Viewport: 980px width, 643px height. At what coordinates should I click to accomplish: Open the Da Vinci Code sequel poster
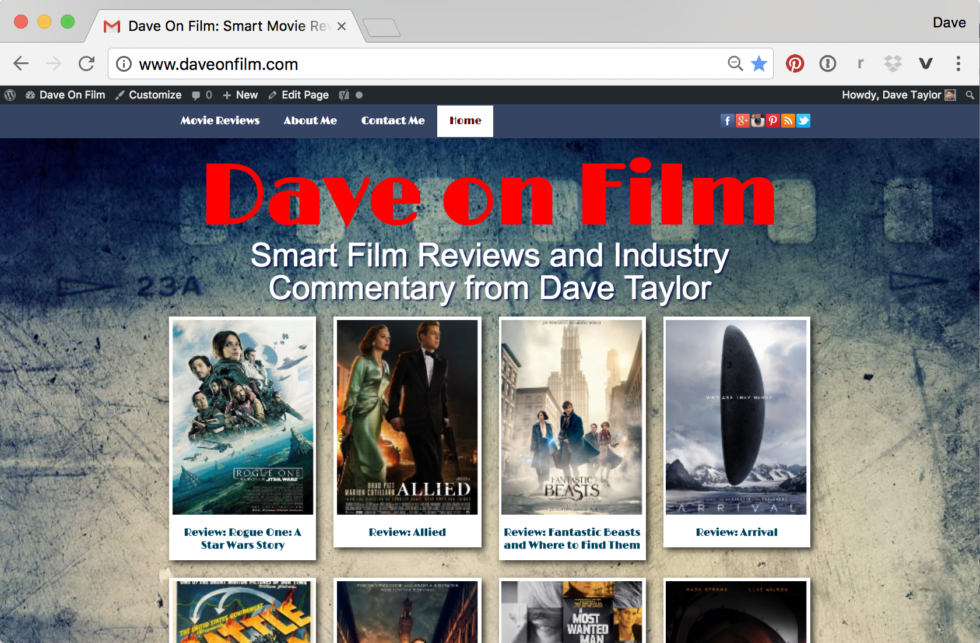pos(407,612)
